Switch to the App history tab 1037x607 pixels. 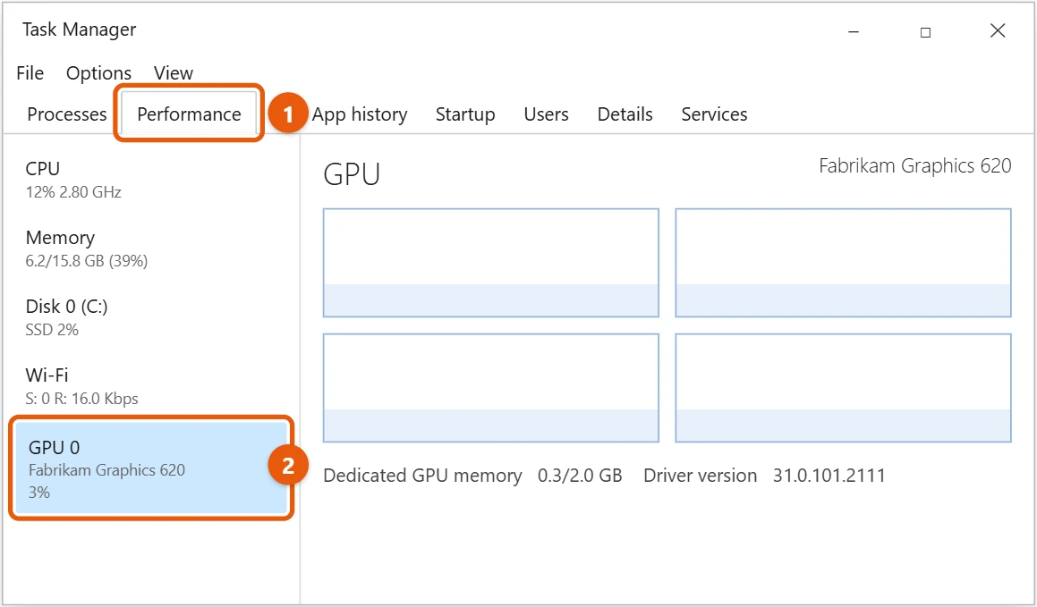(360, 114)
